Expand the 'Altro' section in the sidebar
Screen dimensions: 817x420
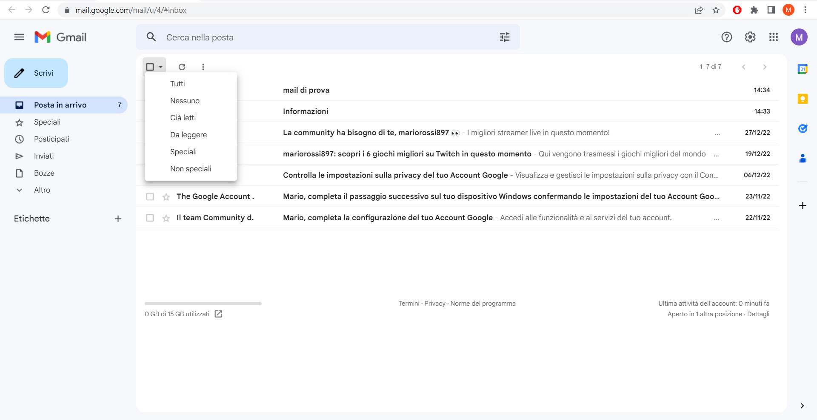(x=42, y=190)
